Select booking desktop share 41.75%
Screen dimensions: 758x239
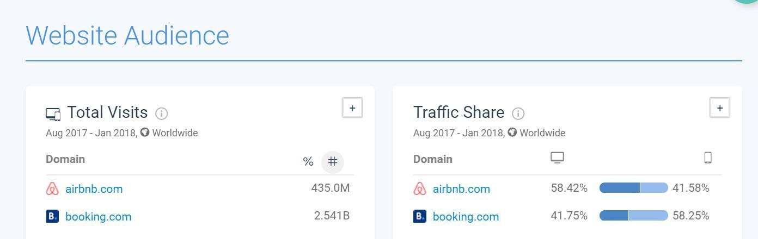click(569, 216)
